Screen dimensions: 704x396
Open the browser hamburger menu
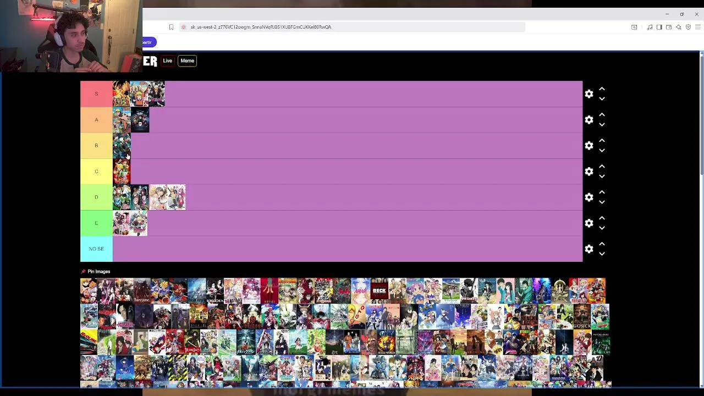pos(698,27)
